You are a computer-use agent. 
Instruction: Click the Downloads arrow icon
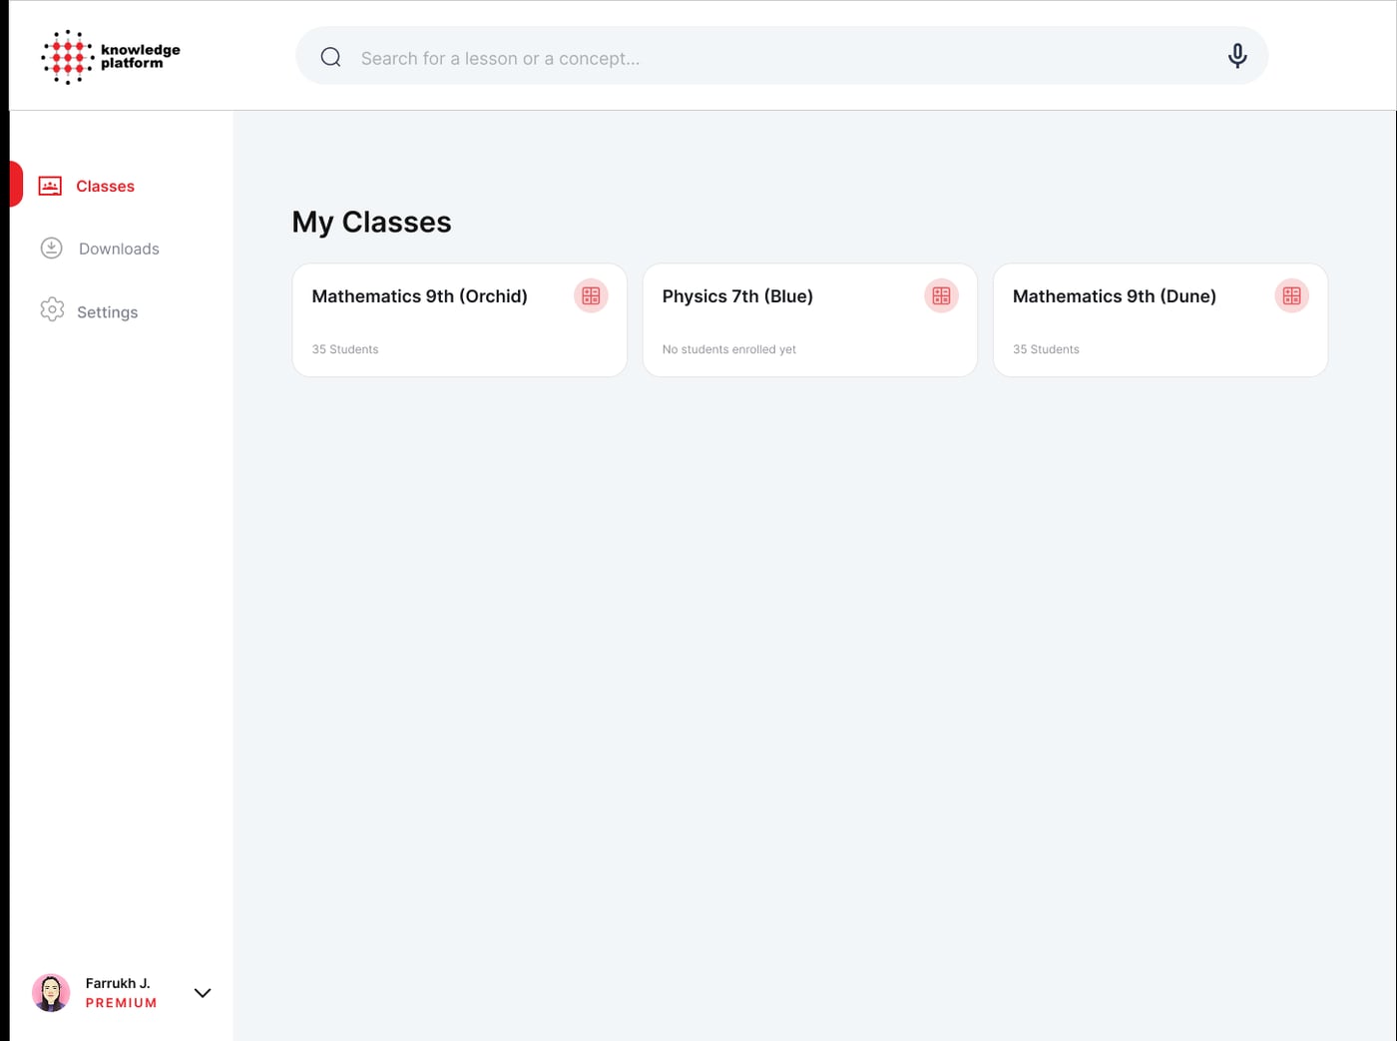51,248
